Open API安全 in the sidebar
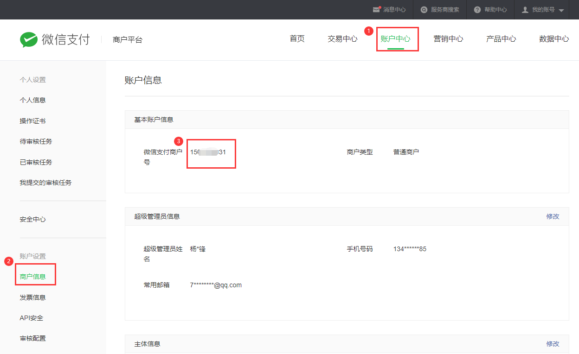 click(32, 318)
